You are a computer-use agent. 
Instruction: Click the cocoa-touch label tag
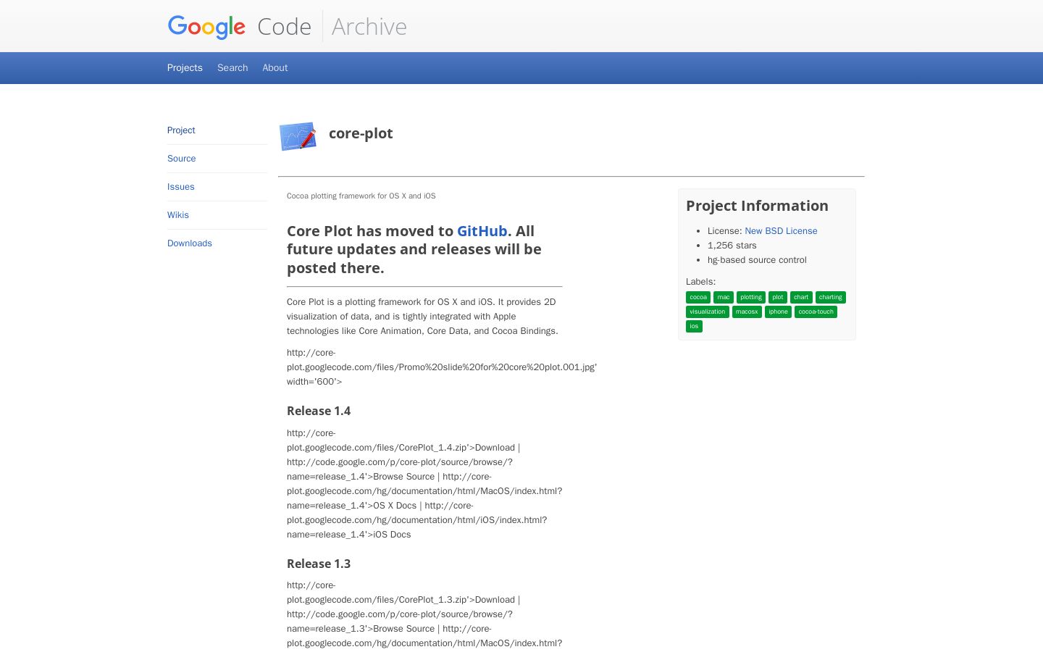click(x=816, y=312)
